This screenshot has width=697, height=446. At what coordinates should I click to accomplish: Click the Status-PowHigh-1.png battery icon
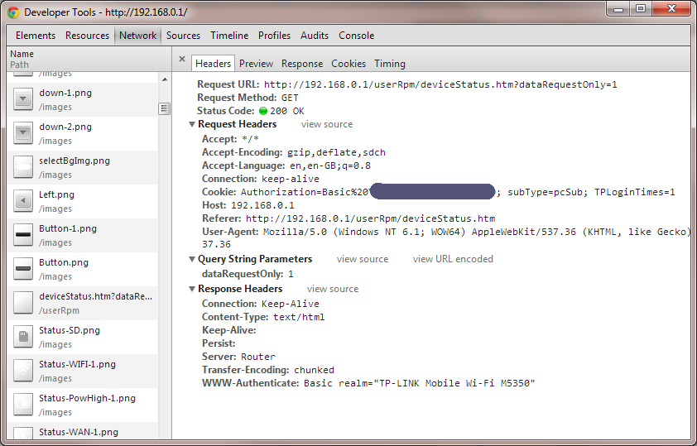23,405
